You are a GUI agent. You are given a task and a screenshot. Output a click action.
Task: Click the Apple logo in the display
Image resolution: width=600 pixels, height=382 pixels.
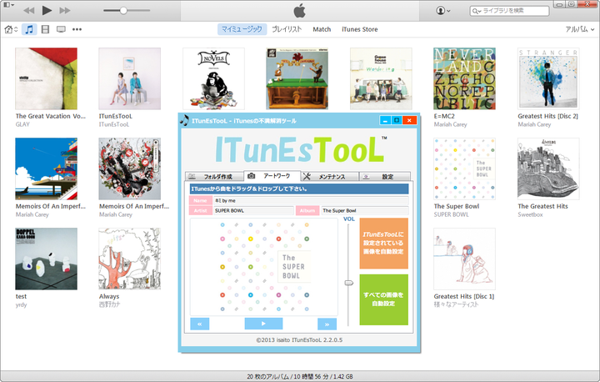coord(300,11)
